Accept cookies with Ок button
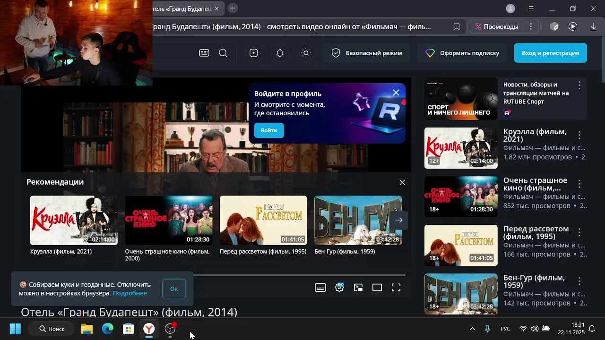605x340 pixels. click(174, 289)
